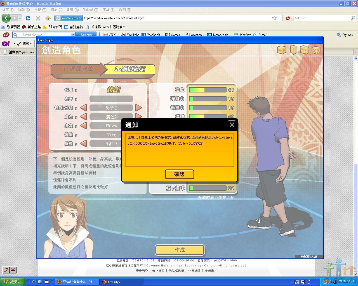Click the 彈跳力 stat bar
358x286 pixels.
[208, 99]
